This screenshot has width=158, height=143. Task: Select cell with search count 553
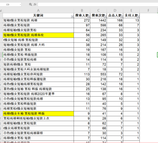coord(99,74)
